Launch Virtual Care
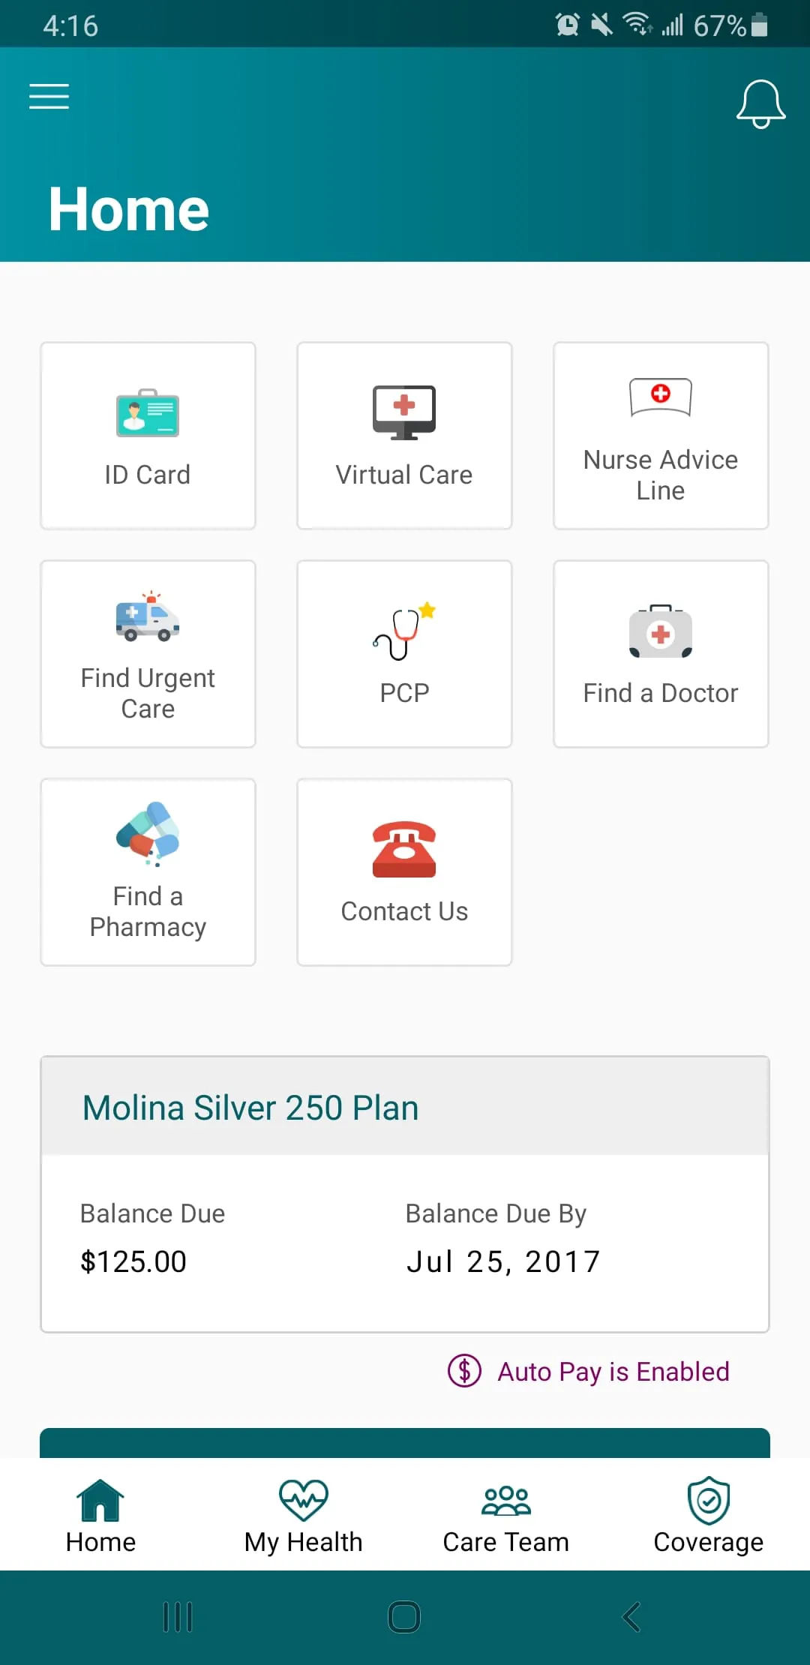Viewport: 810px width, 1665px height. point(404,436)
